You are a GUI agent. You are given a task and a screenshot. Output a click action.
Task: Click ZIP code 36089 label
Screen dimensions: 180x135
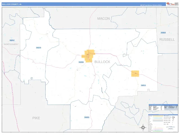click(81, 62)
